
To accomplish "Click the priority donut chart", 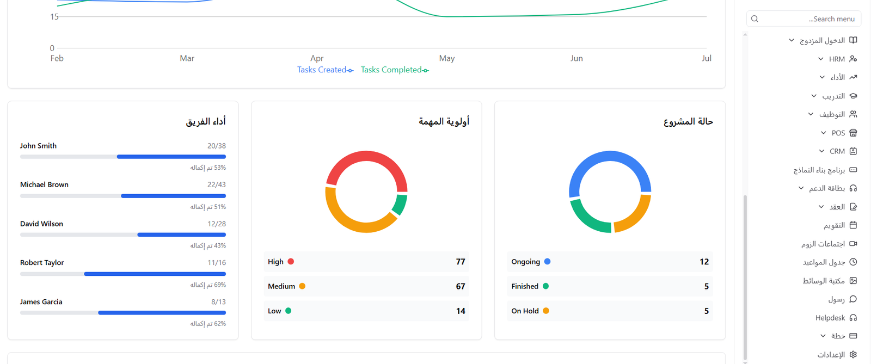I will (366, 192).
